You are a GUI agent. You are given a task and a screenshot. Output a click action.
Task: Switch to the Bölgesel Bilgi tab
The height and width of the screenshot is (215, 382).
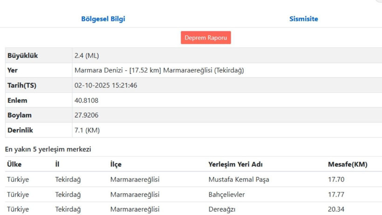[103, 19]
